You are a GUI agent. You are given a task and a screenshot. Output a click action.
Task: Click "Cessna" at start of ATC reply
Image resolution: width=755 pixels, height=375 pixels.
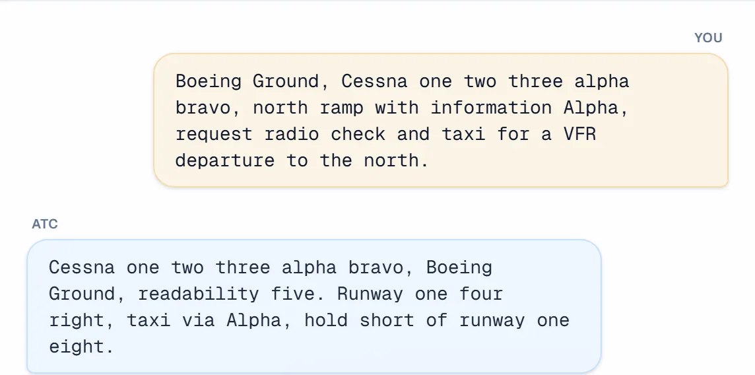point(82,267)
